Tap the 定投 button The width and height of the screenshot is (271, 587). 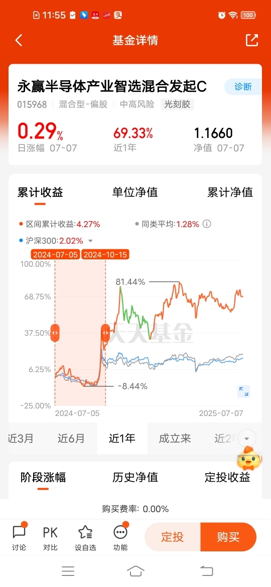(x=173, y=537)
